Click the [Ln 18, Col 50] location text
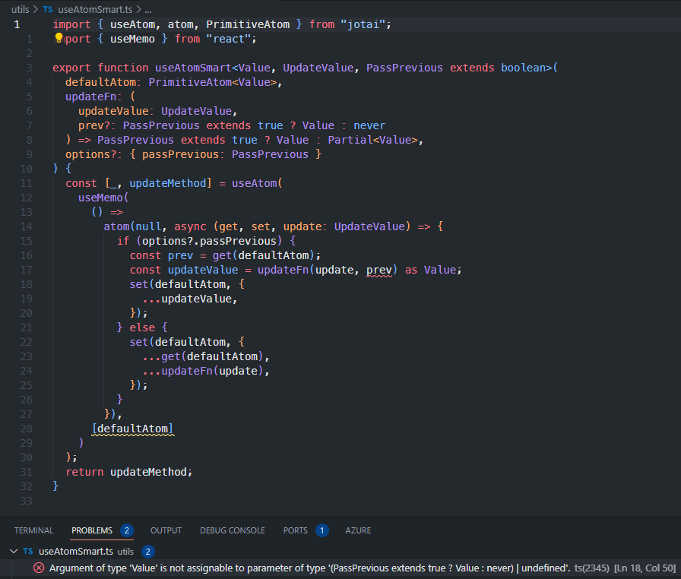 (x=645, y=568)
